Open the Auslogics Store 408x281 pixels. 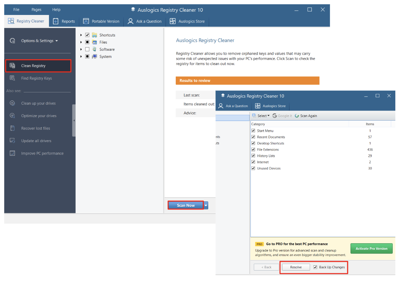click(x=187, y=21)
